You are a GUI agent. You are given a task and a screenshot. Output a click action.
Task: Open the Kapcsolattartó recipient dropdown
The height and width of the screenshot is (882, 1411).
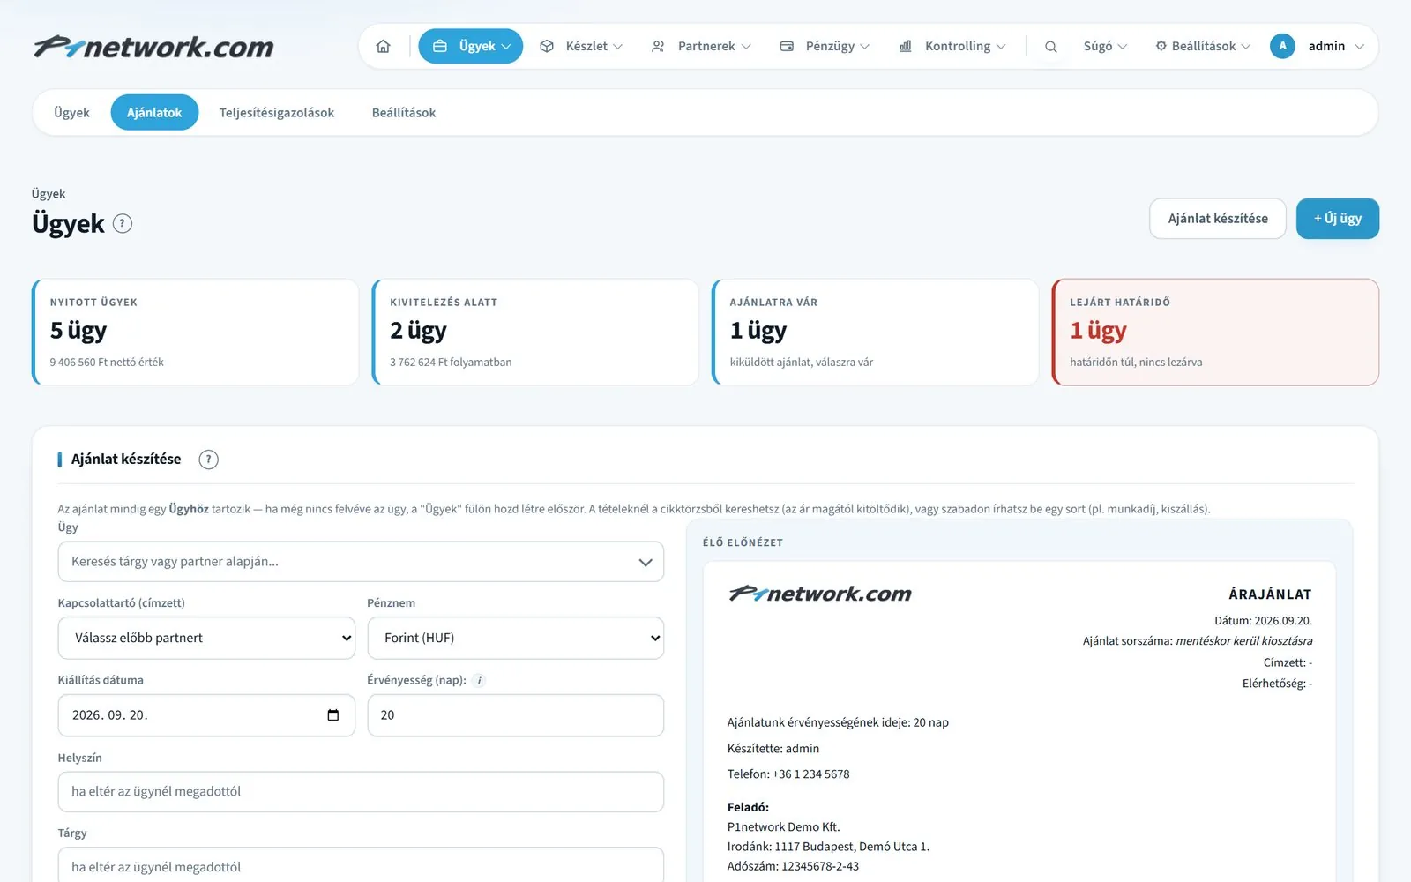point(206,638)
